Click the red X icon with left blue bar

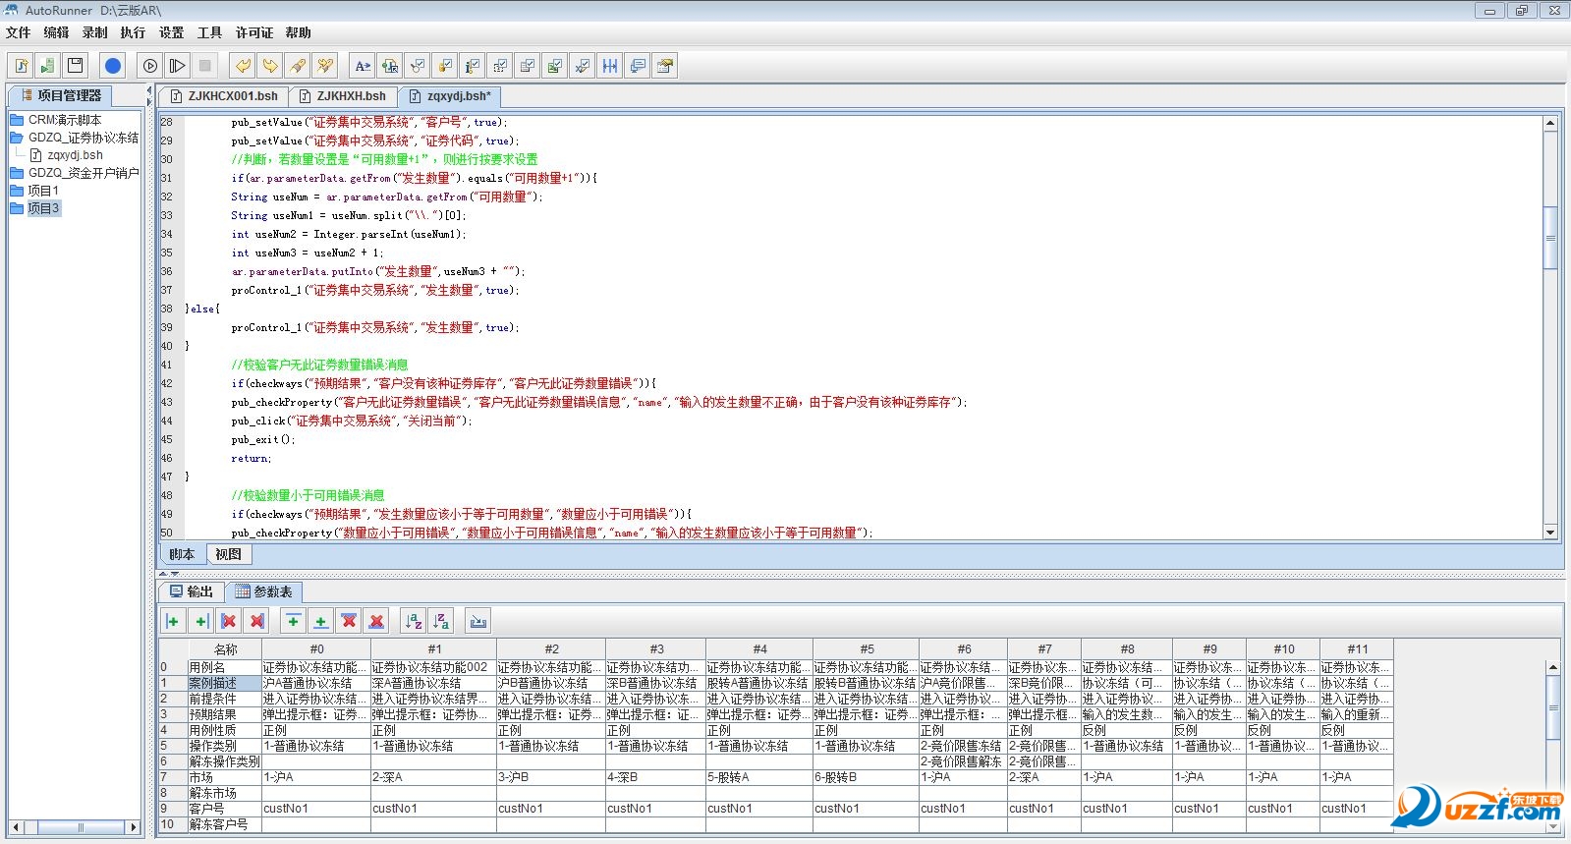(229, 621)
